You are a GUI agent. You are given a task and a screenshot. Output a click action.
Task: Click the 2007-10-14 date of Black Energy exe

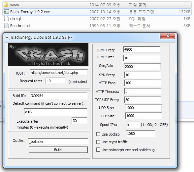coord(106,12)
